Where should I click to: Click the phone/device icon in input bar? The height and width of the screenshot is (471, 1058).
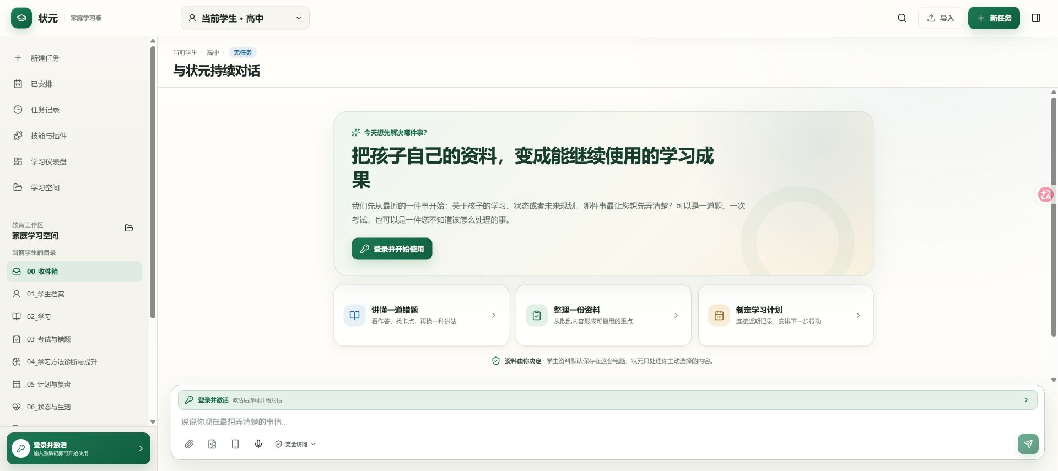[235, 444]
